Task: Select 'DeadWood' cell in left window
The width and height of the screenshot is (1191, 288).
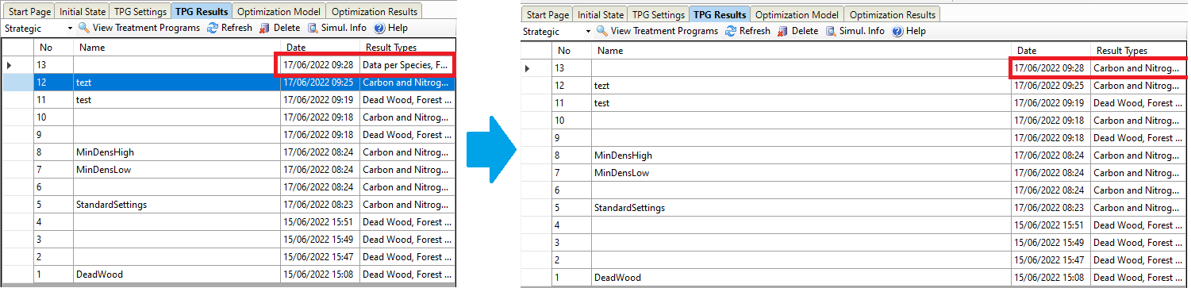Action: click(x=177, y=274)
